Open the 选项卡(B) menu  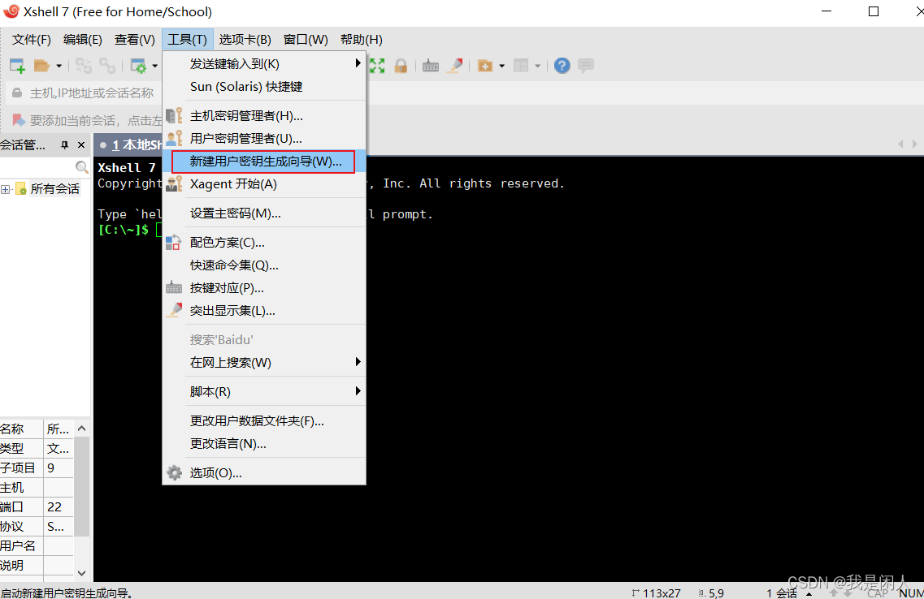coord(245,40)
